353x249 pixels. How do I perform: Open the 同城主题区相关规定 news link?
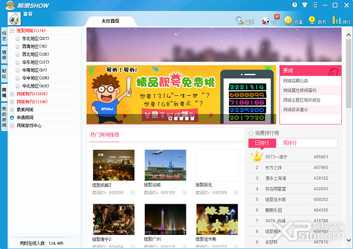coord(302,100)
